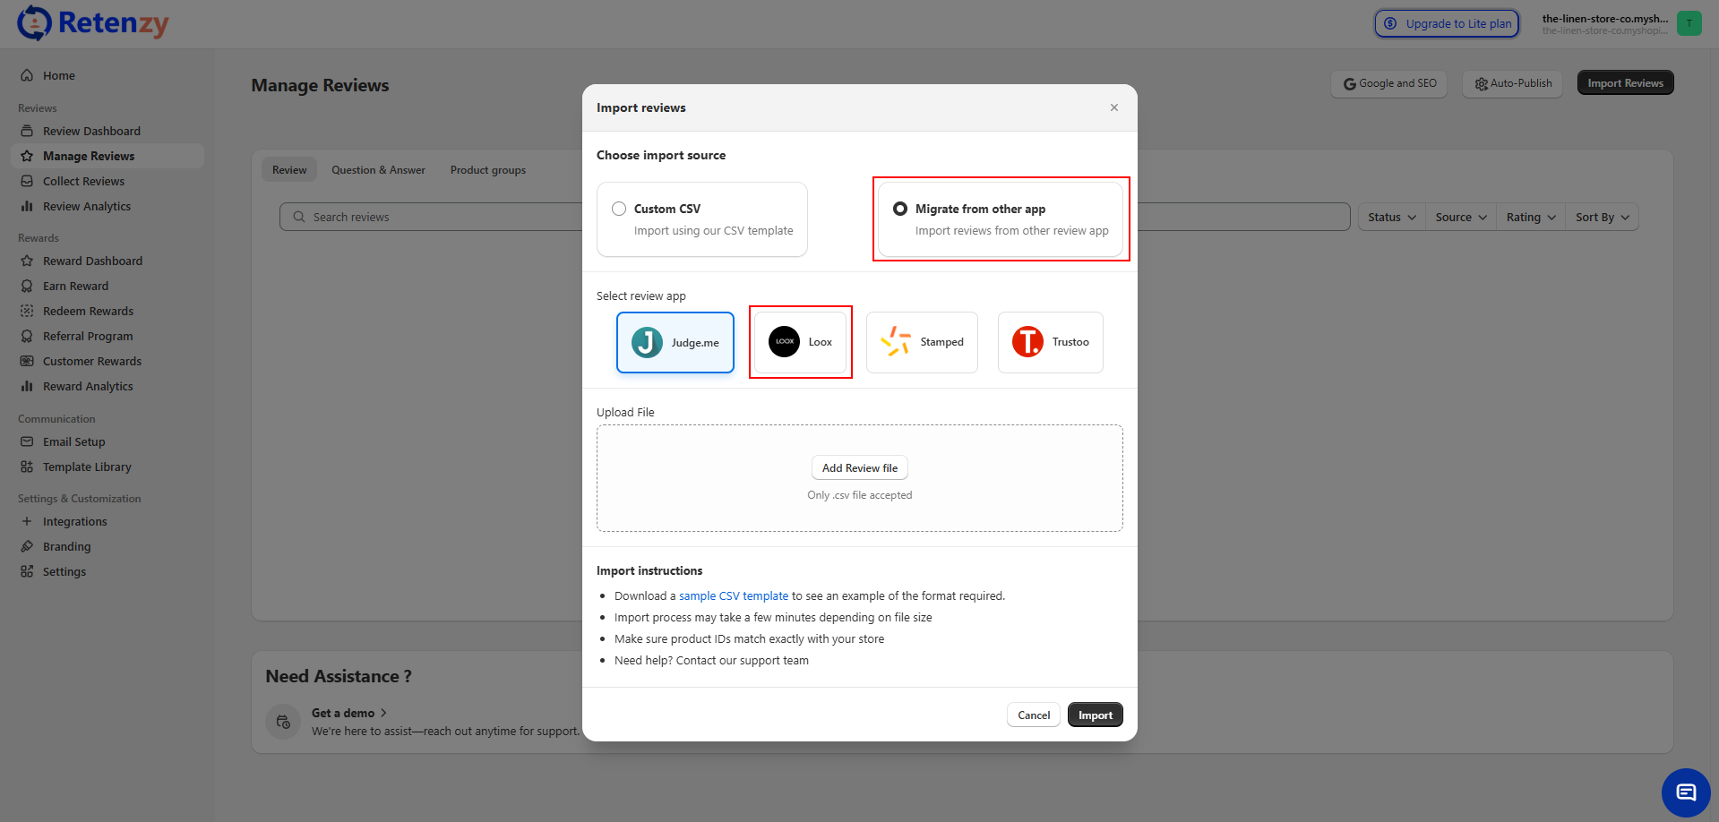Open the chat support bubble icon

[1686, 792]
